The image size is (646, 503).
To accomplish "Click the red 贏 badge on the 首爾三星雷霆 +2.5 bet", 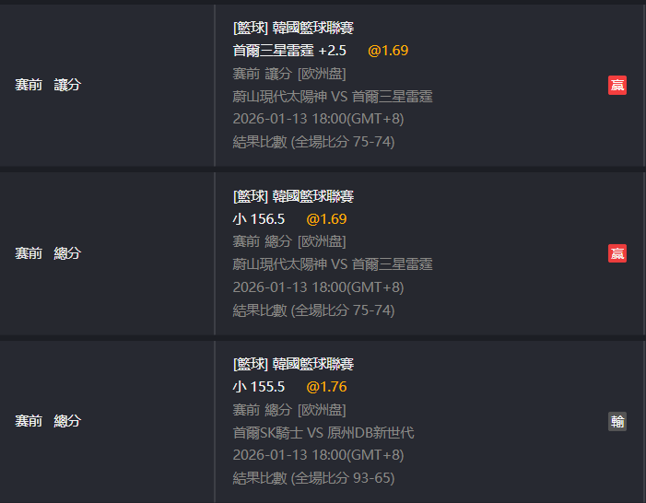I will [x=617, y=86].
